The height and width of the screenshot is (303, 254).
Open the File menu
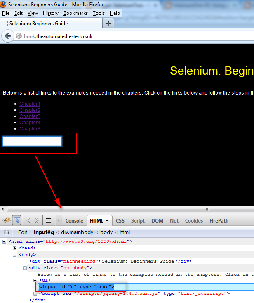pos(6,13)
